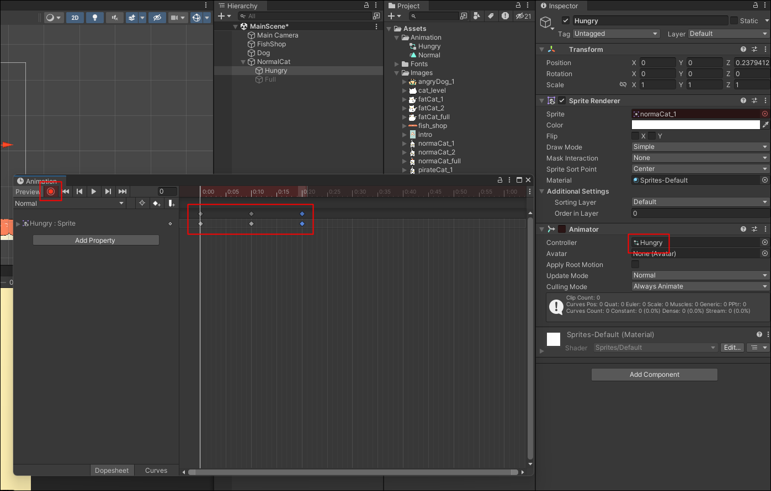This screenshot has height=491, width=771.
Task: Open Project create plus menu
Action: click(394, 16)
